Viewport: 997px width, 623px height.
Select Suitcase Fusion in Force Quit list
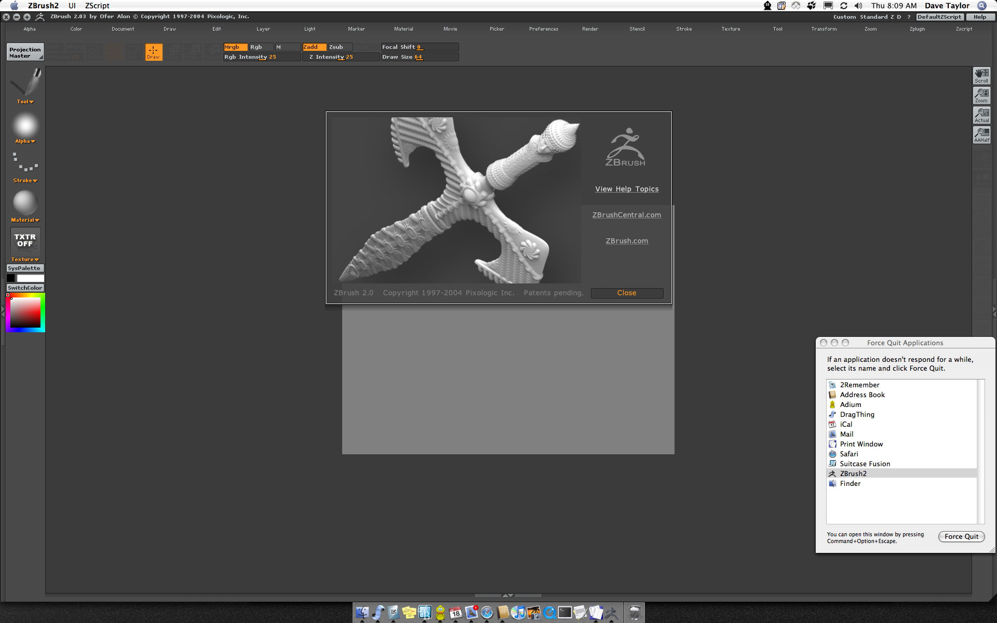pyautogui.click(x=901, y=464)
